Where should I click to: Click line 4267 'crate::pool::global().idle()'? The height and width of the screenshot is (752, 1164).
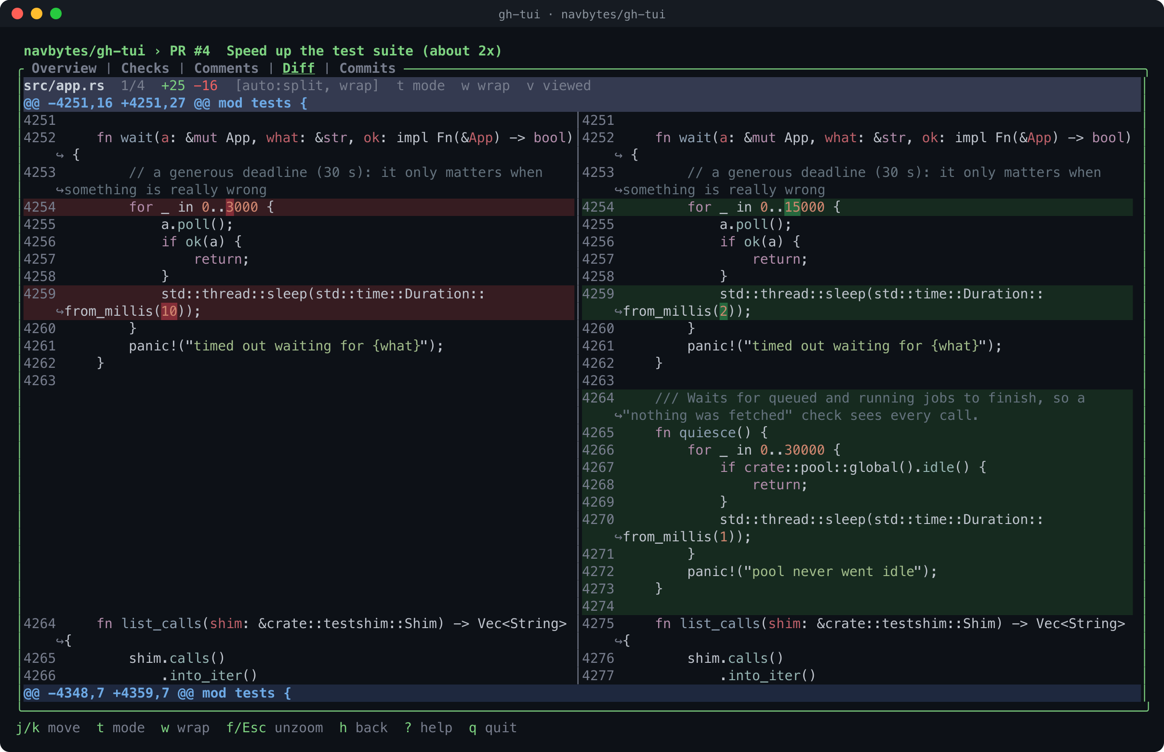point(857,467)
